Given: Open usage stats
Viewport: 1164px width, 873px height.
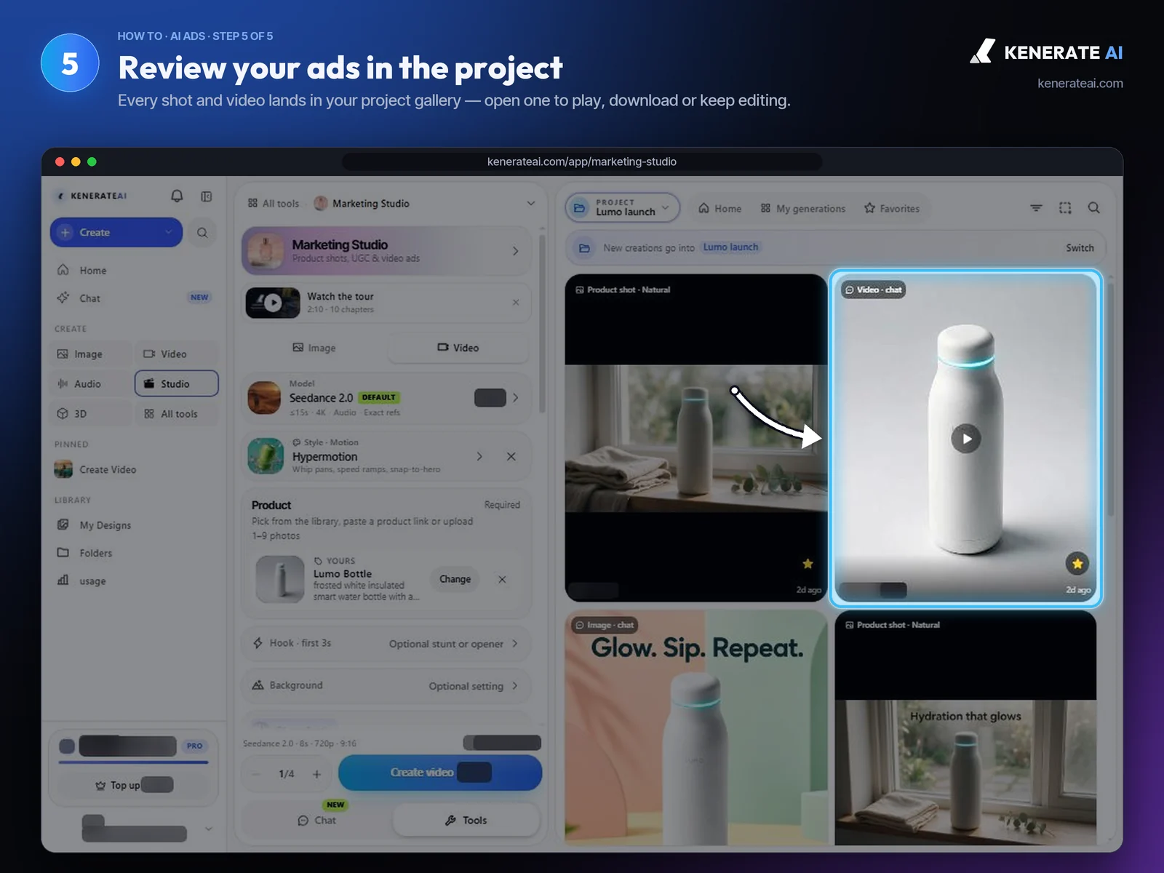Looking at the screenshot, I should (135, 581).
